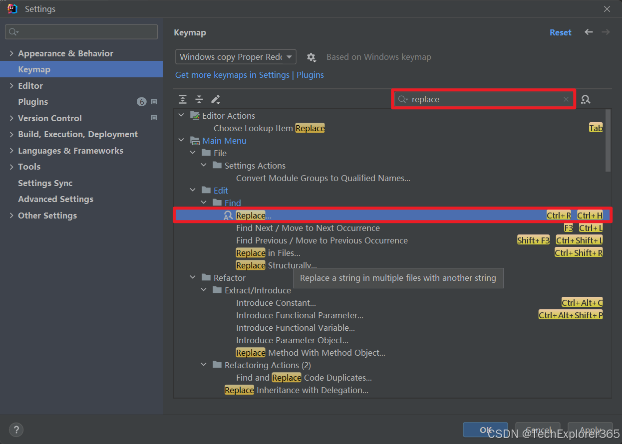Image resolution: width=622 pixels, height=444 pixels.
Task: Collapse the Main Menu group
Action: click(181, 141)
